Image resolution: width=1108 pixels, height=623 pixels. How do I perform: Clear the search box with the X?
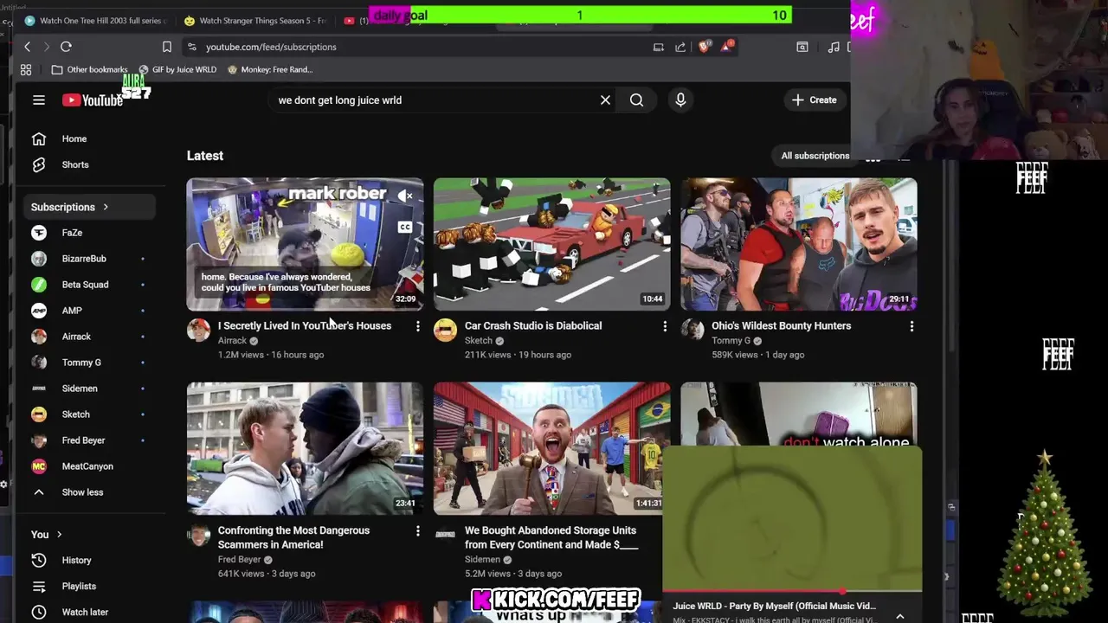coord(605,100)
